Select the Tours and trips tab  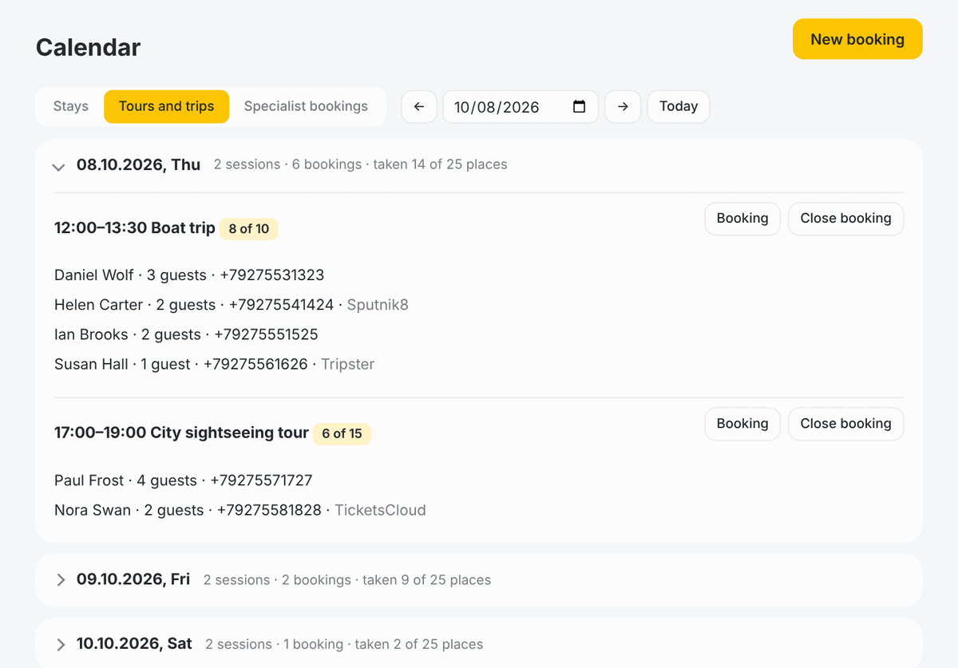166,106
